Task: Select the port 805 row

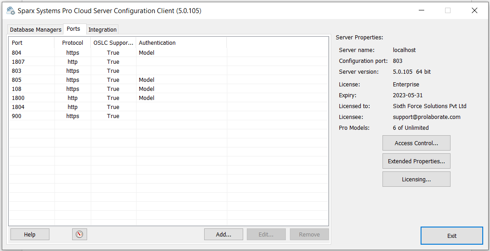Action: point(168,80)
